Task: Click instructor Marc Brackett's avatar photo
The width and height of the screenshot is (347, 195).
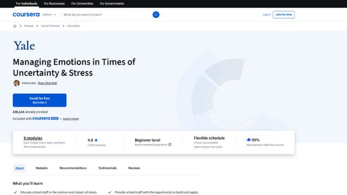Action: (x=16, y=83)
